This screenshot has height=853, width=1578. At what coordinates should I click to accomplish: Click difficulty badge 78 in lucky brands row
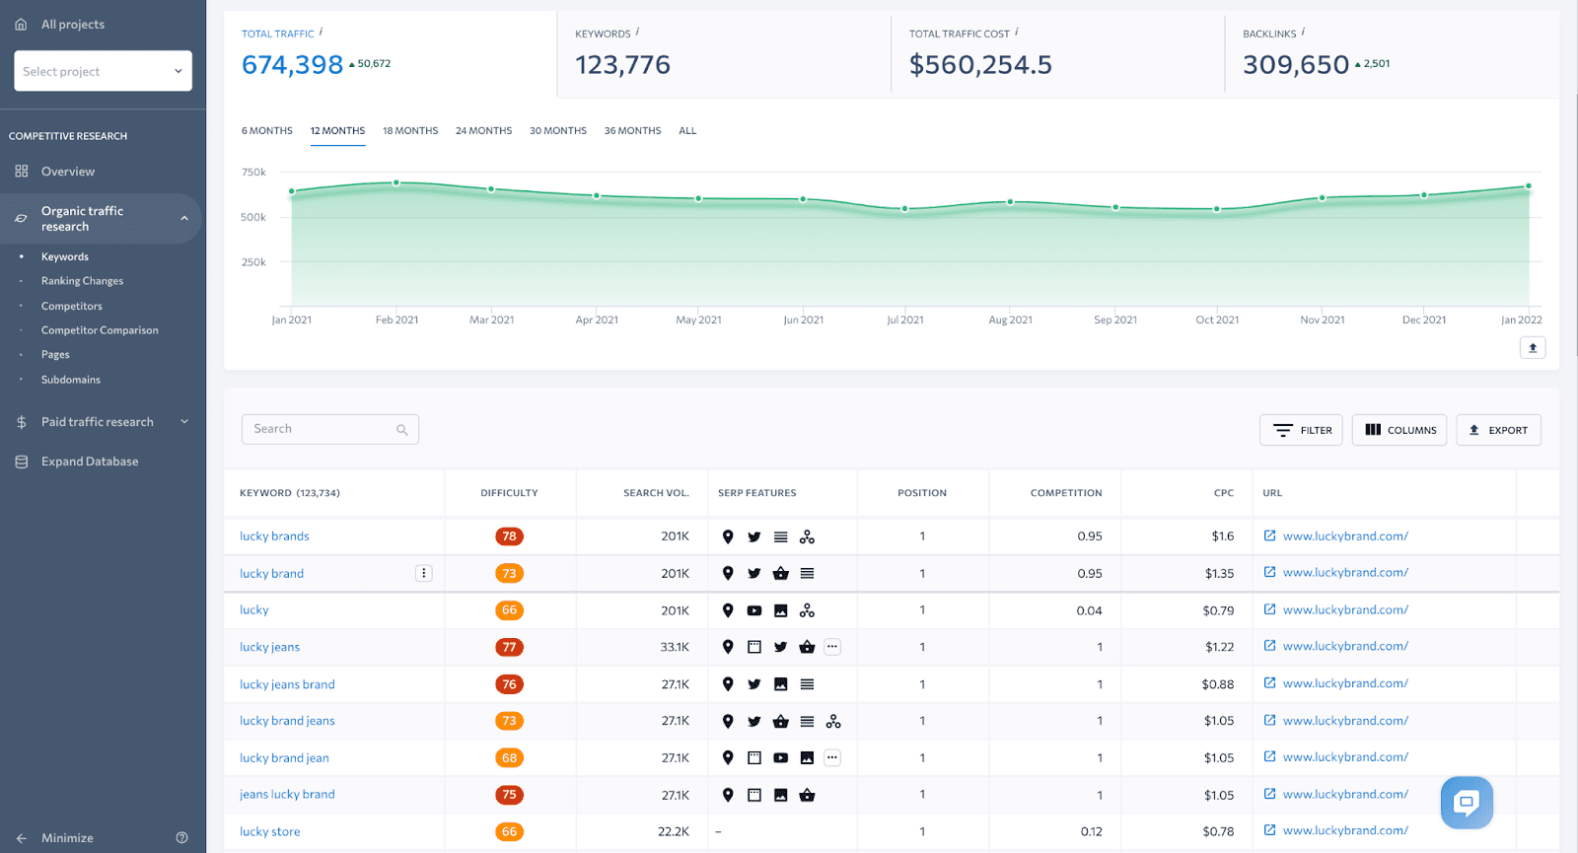coord(509,536)
